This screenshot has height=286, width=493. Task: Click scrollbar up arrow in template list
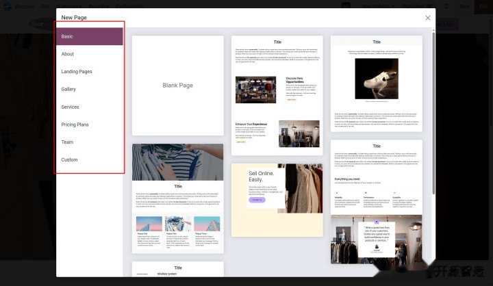pyautogui.click(x=433, y=30)
